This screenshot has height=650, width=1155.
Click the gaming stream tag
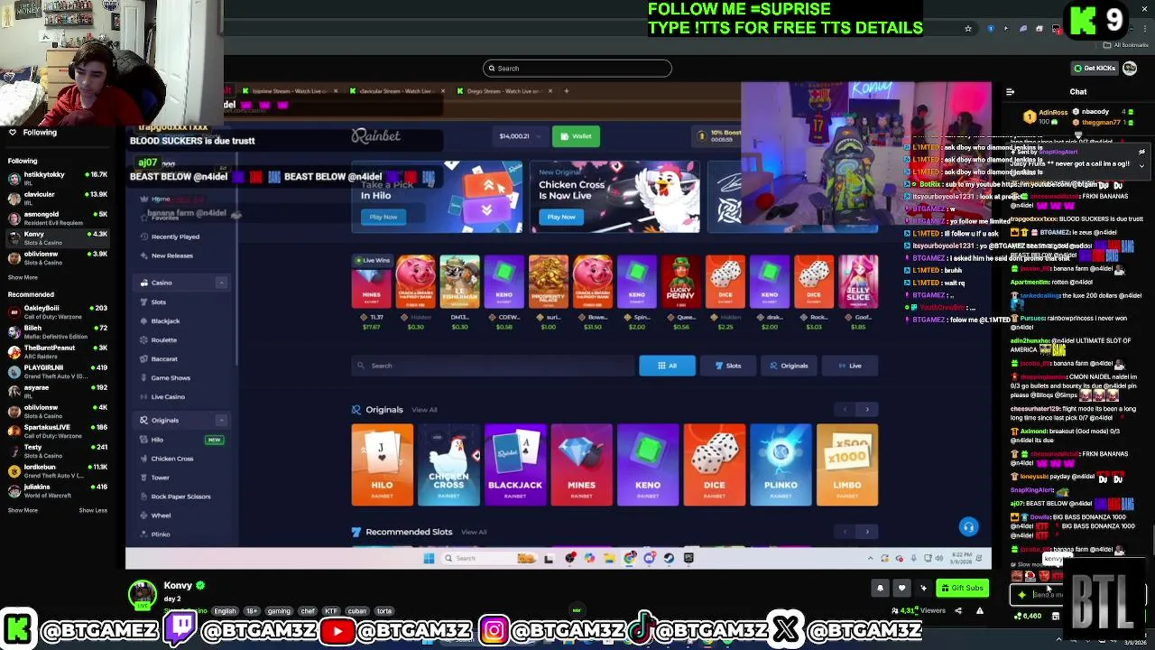pyautogui.click(x=278, y=611)
